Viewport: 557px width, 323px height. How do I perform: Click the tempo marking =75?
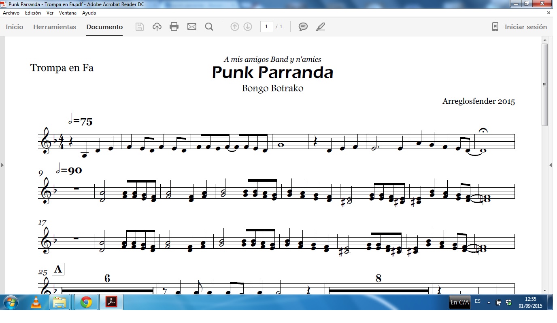click(81, 120)
